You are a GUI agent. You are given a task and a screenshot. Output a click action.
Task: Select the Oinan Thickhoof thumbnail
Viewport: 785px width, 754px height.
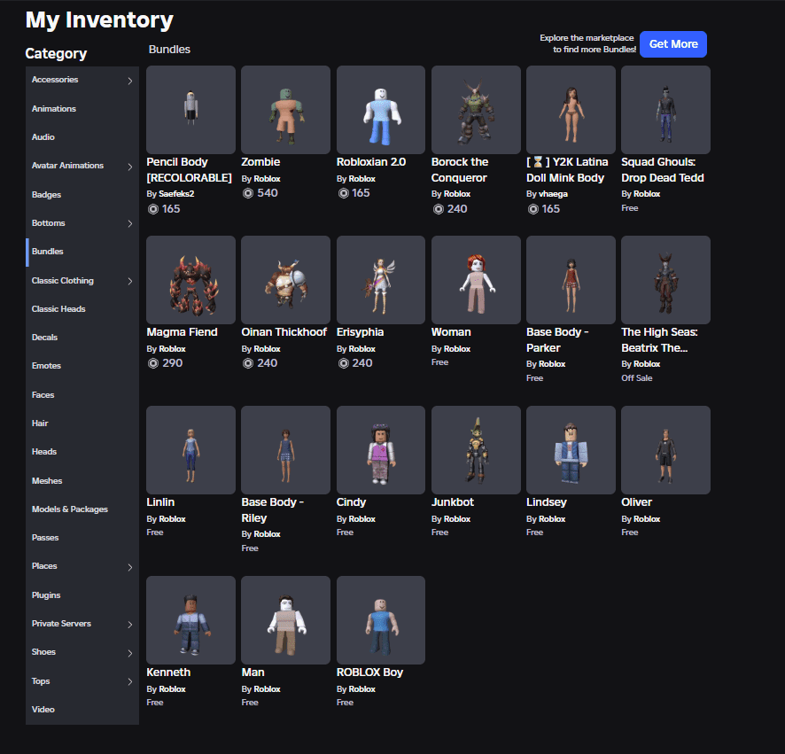285,280
